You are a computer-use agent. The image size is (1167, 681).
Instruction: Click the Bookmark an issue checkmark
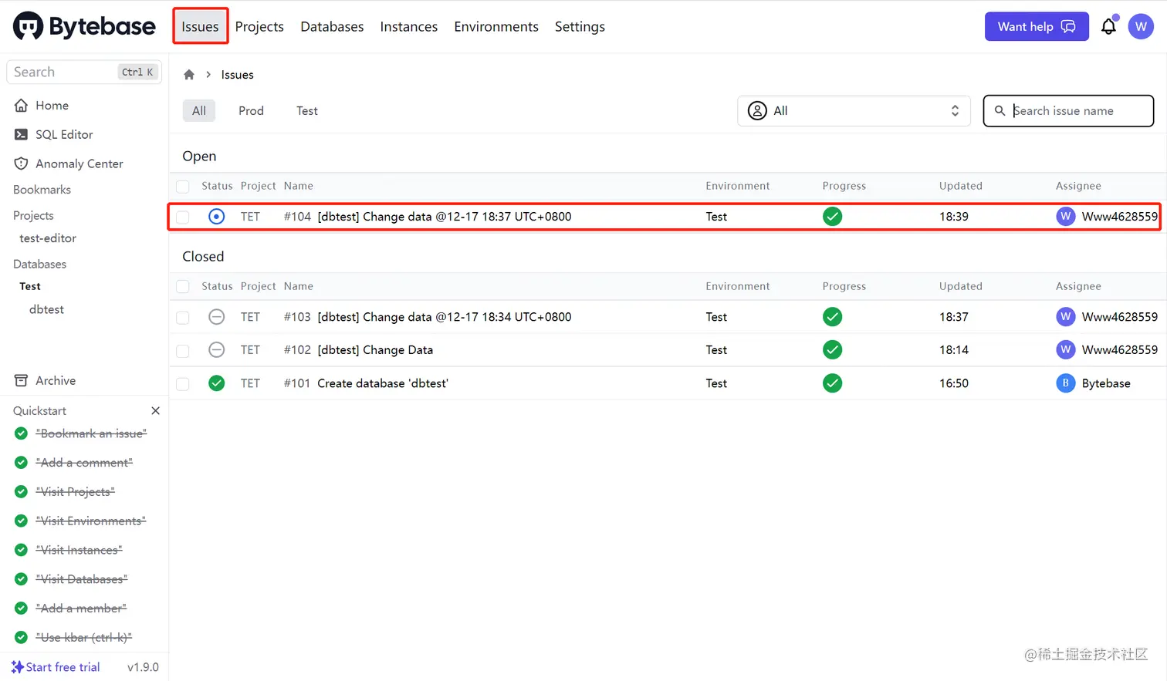click(x=21, y=433)
